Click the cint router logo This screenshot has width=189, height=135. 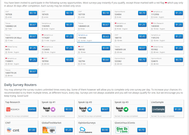coord(13,130)
